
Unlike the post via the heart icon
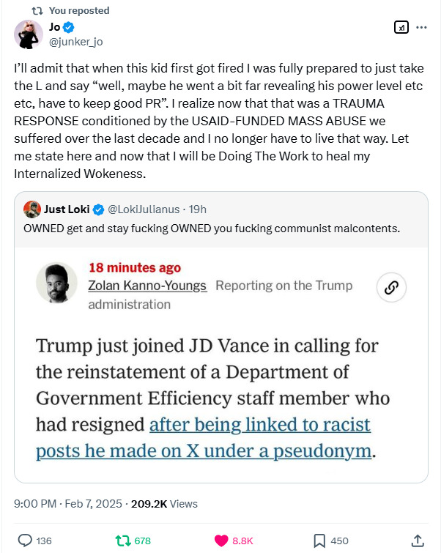[220, 541]
